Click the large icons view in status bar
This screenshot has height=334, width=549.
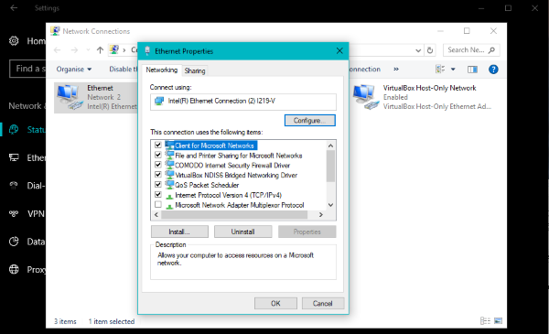(x=498, y=320)
